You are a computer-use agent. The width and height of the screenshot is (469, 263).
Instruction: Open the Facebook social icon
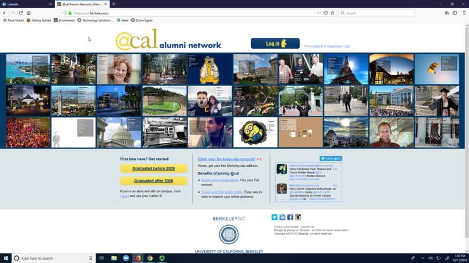tap(290, 217)
